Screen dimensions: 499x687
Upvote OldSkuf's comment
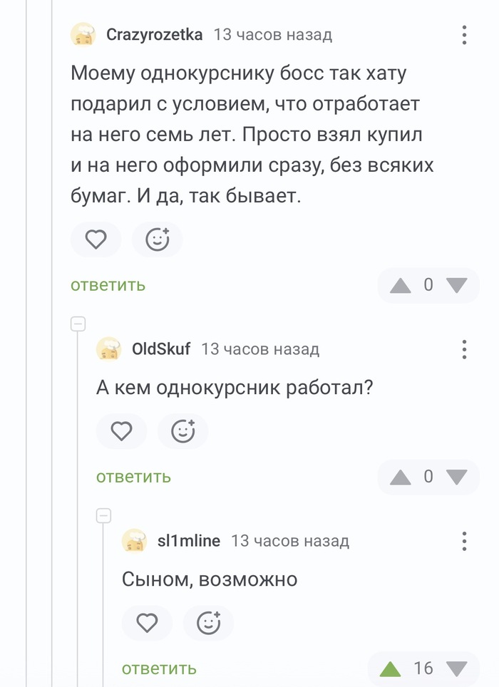point(401,477)
